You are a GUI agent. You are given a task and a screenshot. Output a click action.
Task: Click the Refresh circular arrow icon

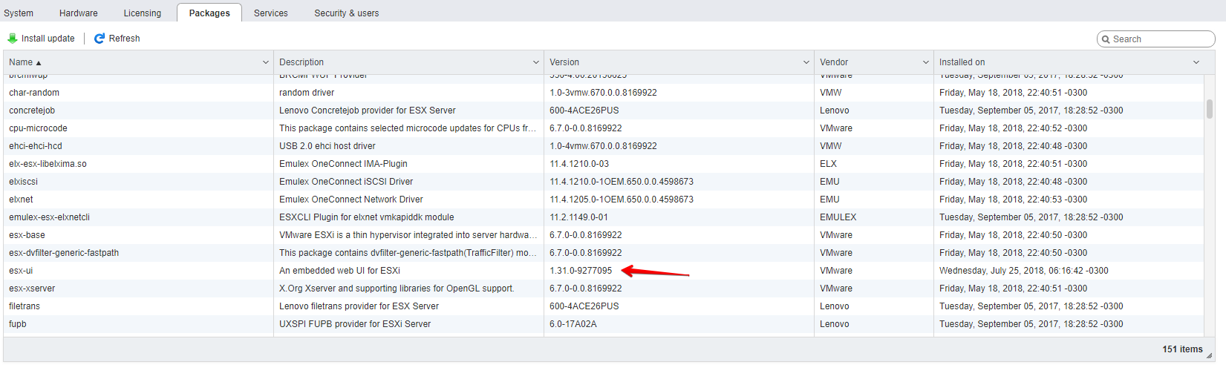click(x=100, y=39)
